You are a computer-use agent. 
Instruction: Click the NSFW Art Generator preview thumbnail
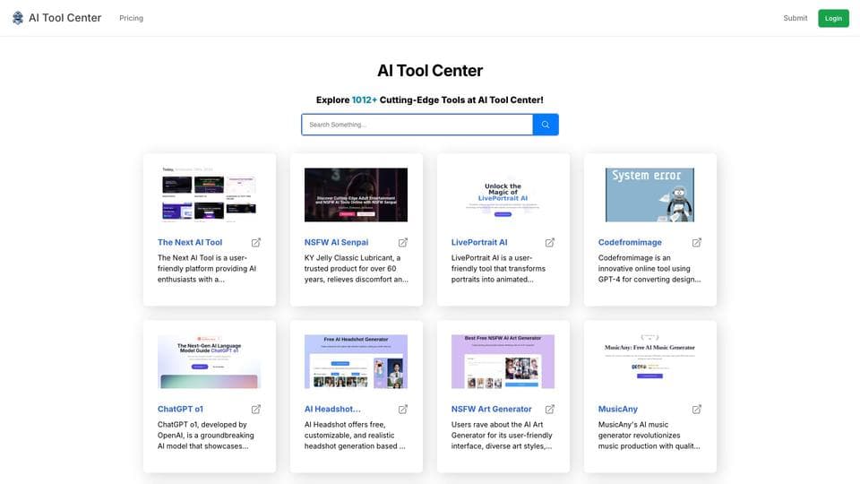[x=503, y=361]
